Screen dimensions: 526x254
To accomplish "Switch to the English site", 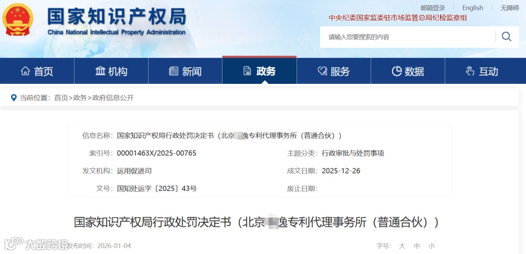I will [x=472, y=8].
